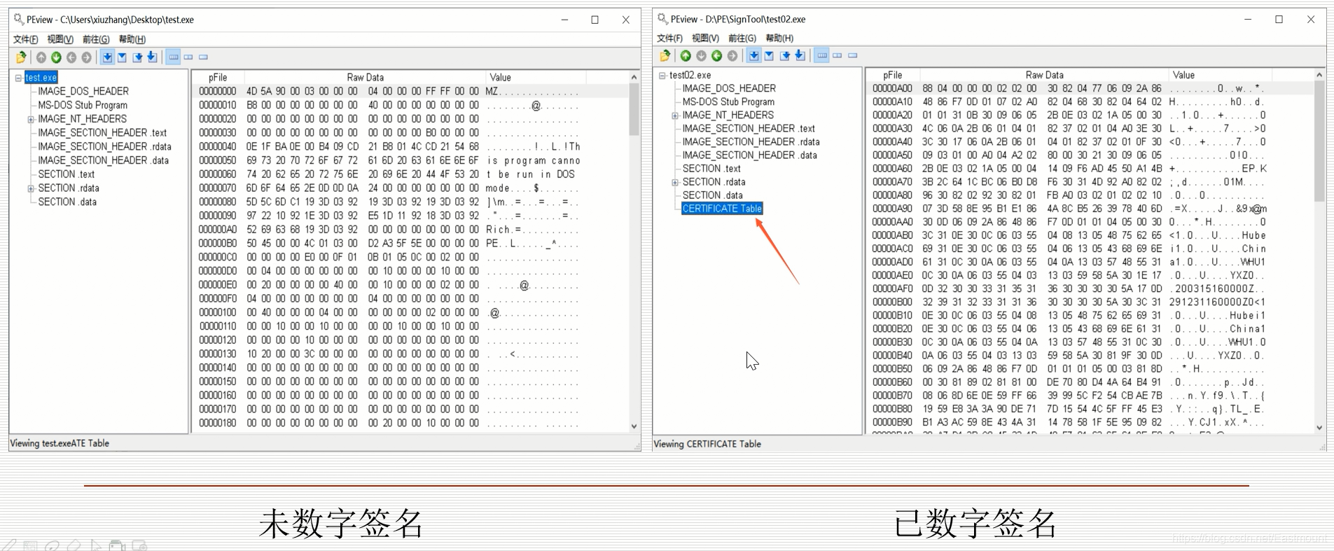Click Forward arrow icon in test02.exe window toolbar
Screen dimensions: 1334x551
tap(732, 55)
